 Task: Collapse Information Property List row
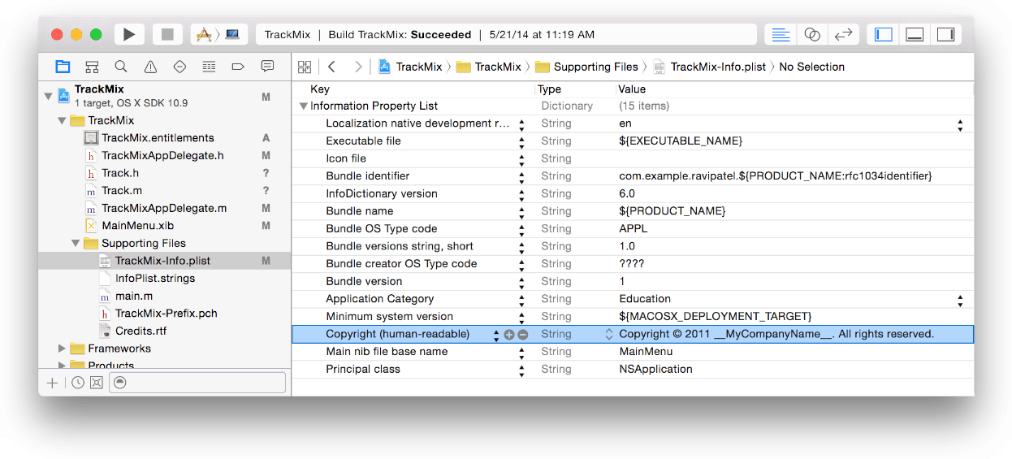tap(304, 106)
